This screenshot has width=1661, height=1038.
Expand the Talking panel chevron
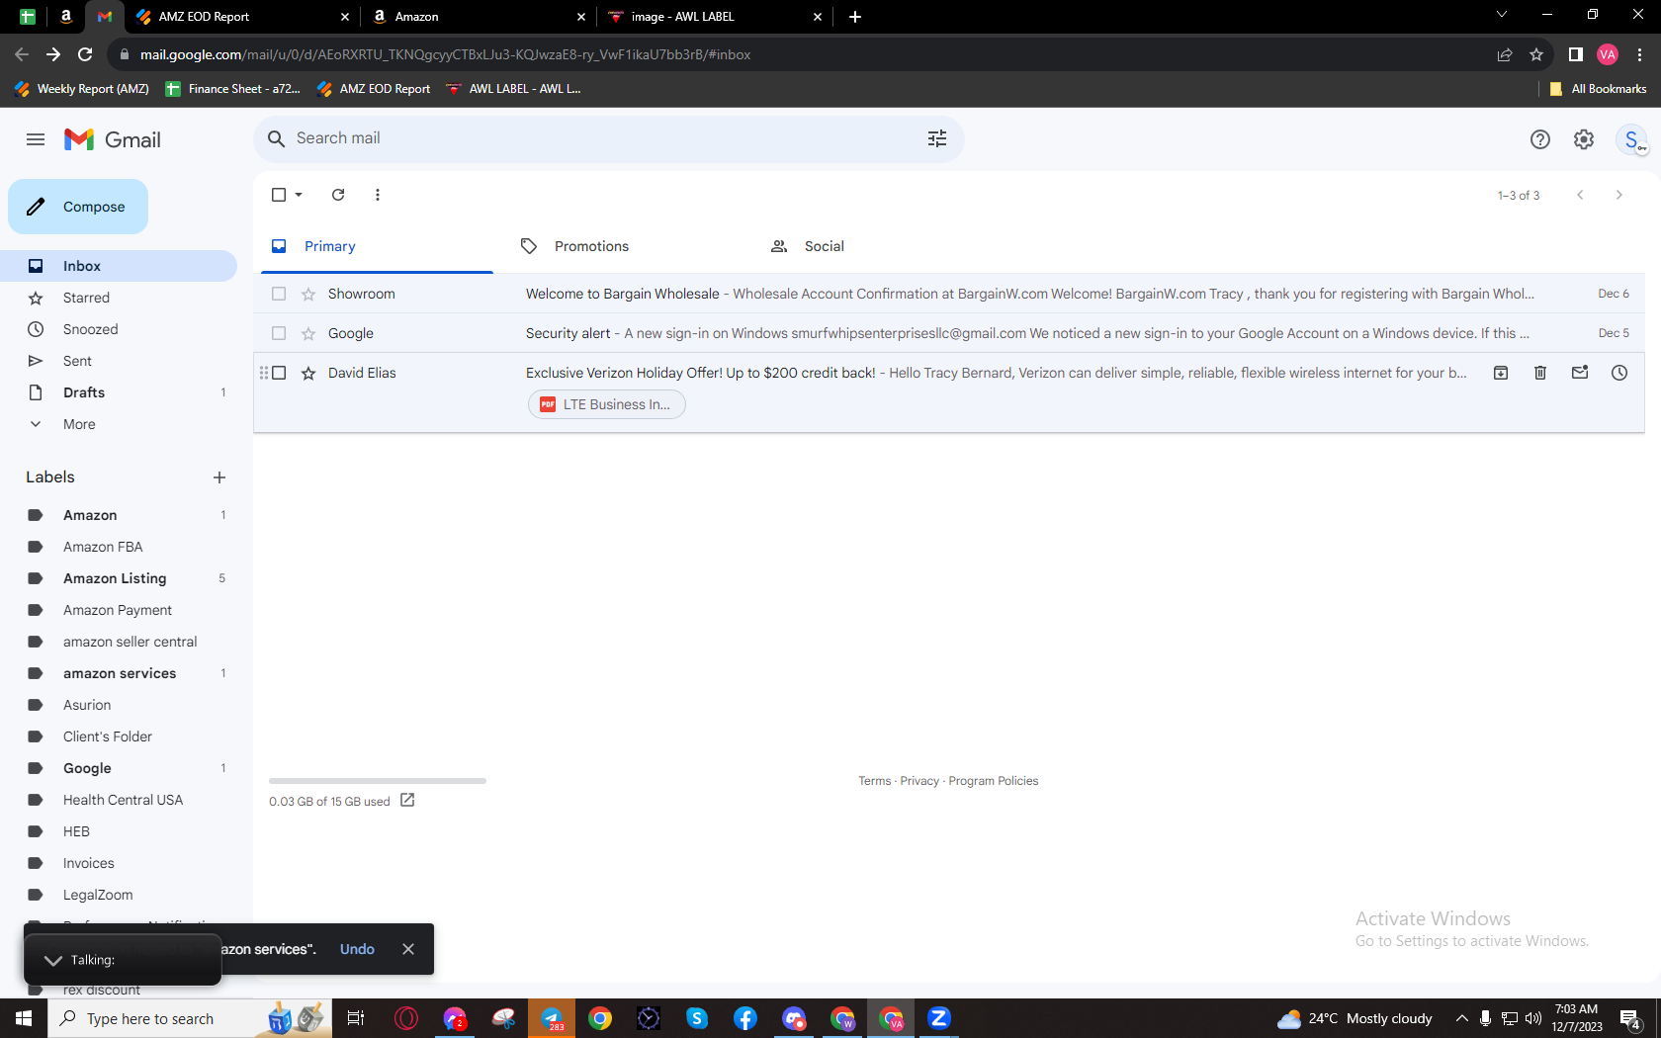pyautogui.click(x=53, y=960)
